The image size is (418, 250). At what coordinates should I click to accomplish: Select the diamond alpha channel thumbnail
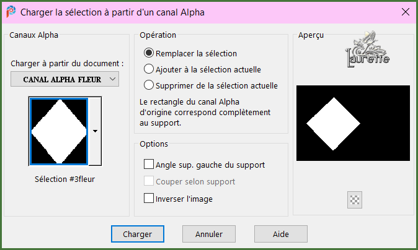(58, 131)
